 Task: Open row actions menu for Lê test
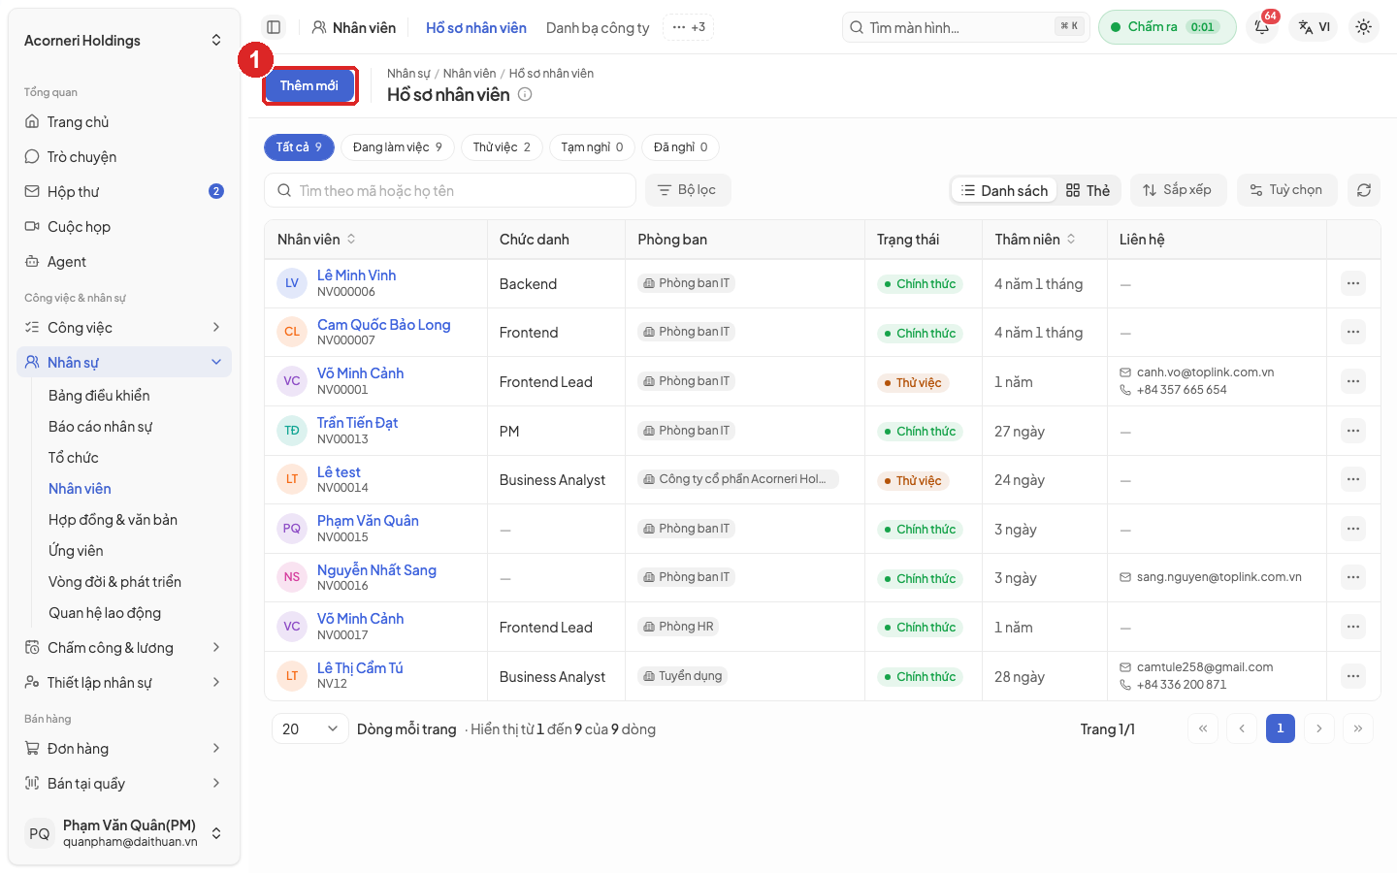(1353, 479)
